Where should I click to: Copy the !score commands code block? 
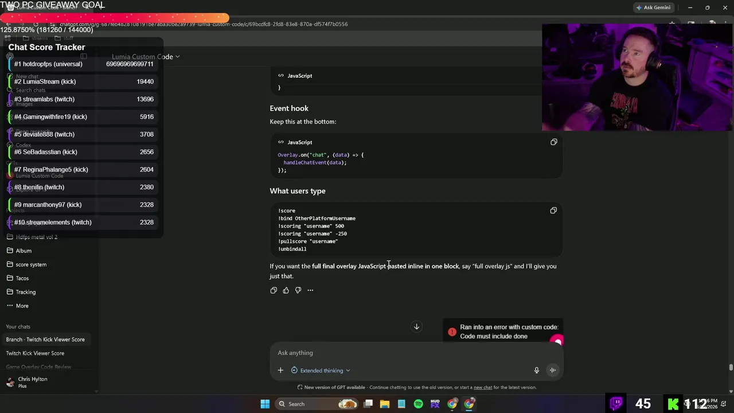pos(553,211)
